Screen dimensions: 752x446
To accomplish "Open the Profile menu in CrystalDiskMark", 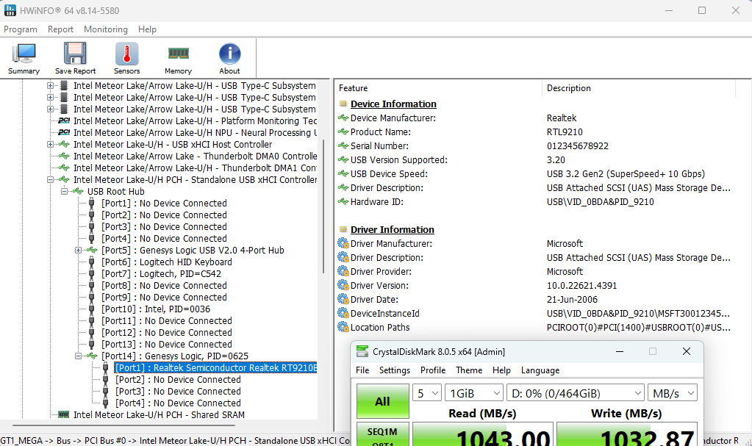I will coord(433,370).
